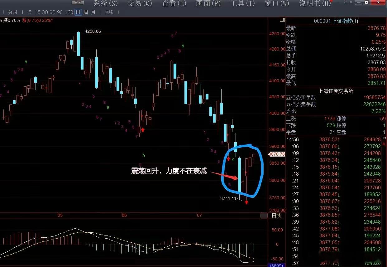Click the small square icon above price axis
Screen dimensions: 387x267
282,20
